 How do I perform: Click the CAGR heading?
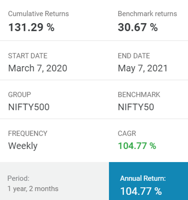(127, 133)
